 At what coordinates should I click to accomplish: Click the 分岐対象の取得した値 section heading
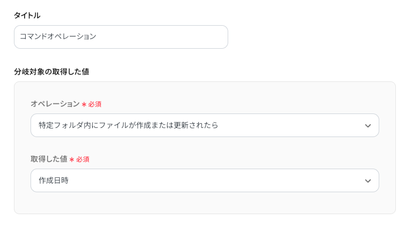[51, 71]
